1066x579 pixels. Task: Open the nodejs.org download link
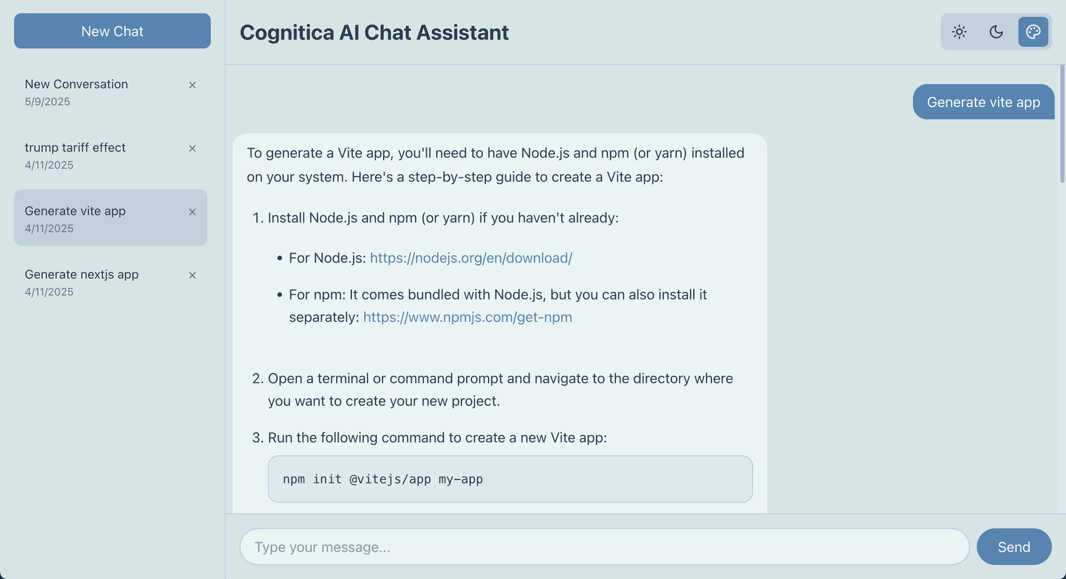point(471,258)
